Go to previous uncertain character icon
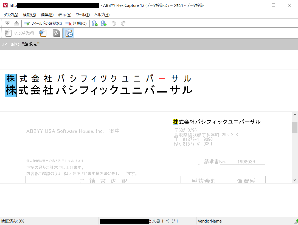 95,24
